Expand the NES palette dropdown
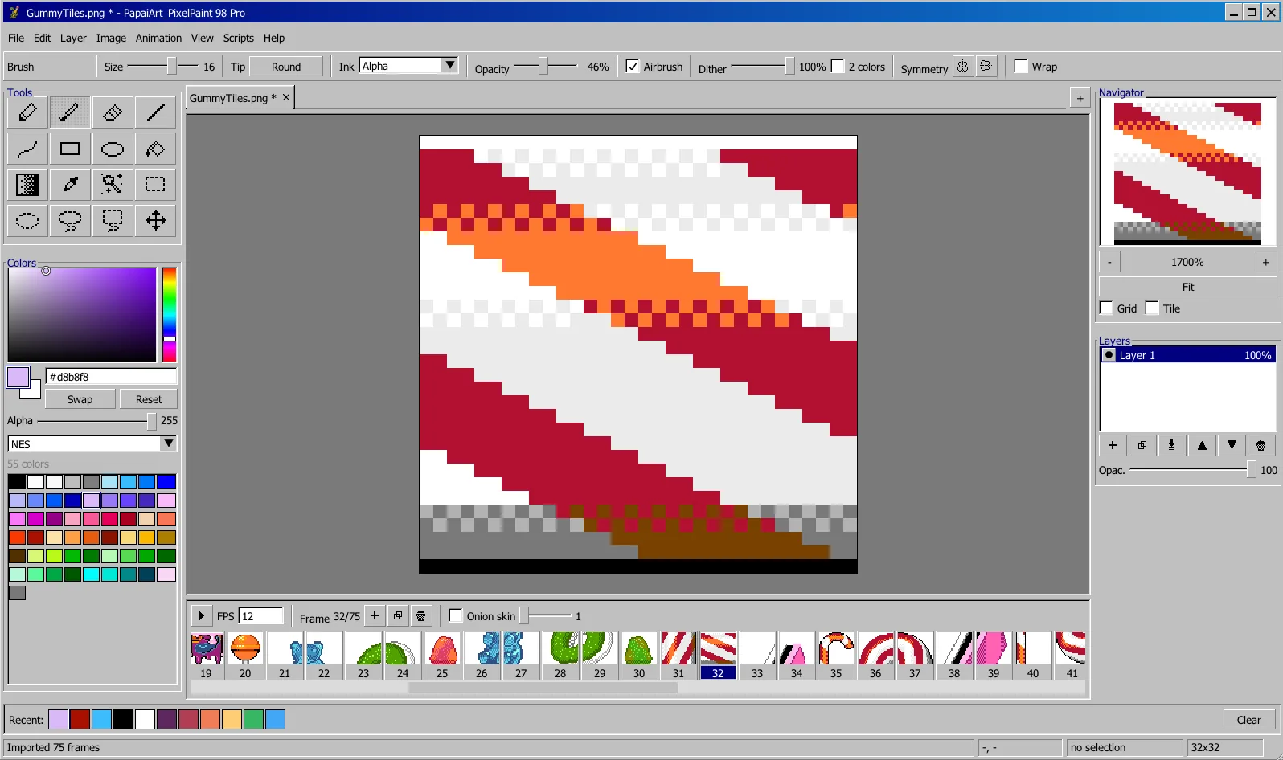Viewport: 1283px width, 760px height. [x=92, y=443]
